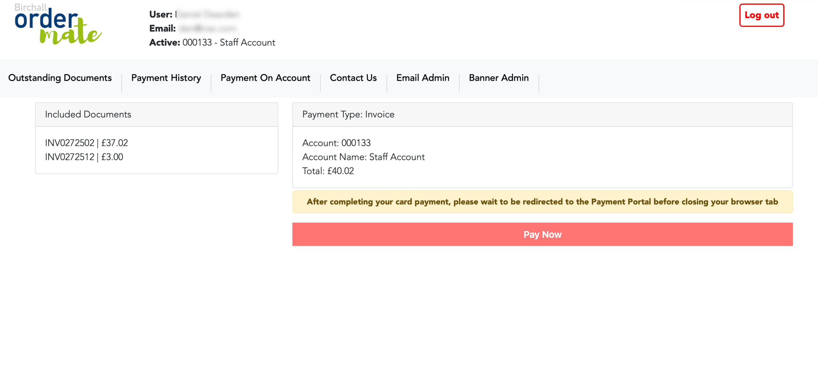This screenshot has height=392, width=818.
Task: Log out of the payment portal
Action: [761, 15]
